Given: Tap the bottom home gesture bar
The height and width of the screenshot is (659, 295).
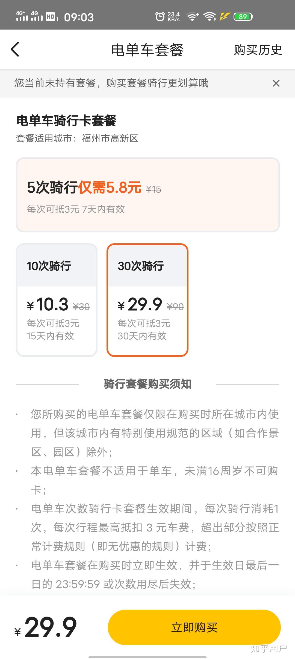Looking at the screenshot, I should click(147, 657).
